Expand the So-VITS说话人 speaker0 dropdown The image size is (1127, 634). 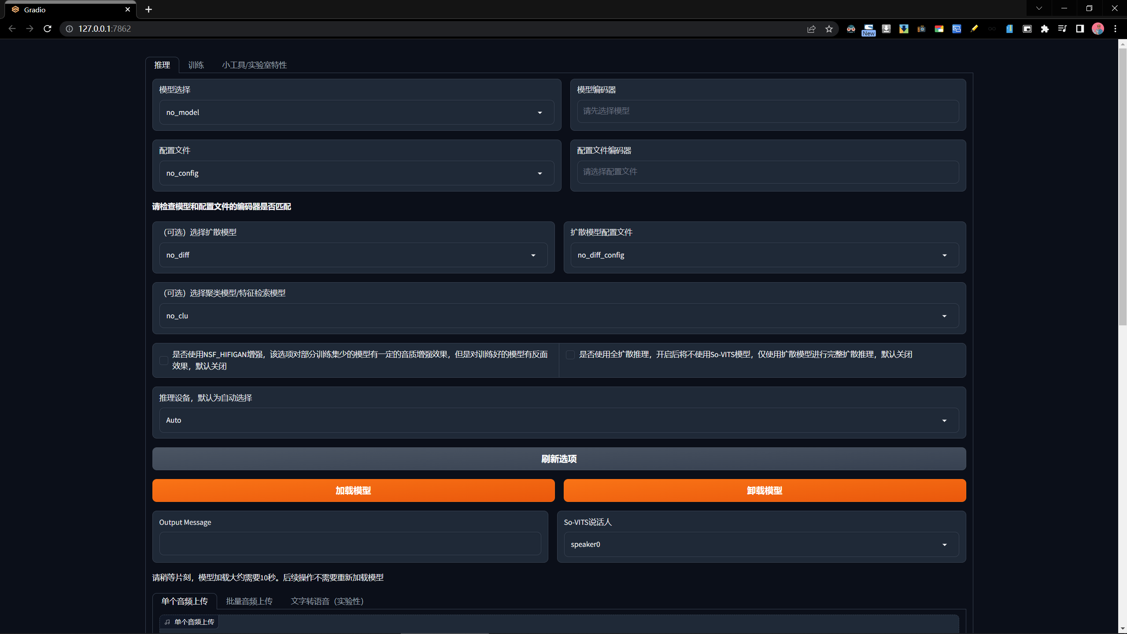pos(761,544)
